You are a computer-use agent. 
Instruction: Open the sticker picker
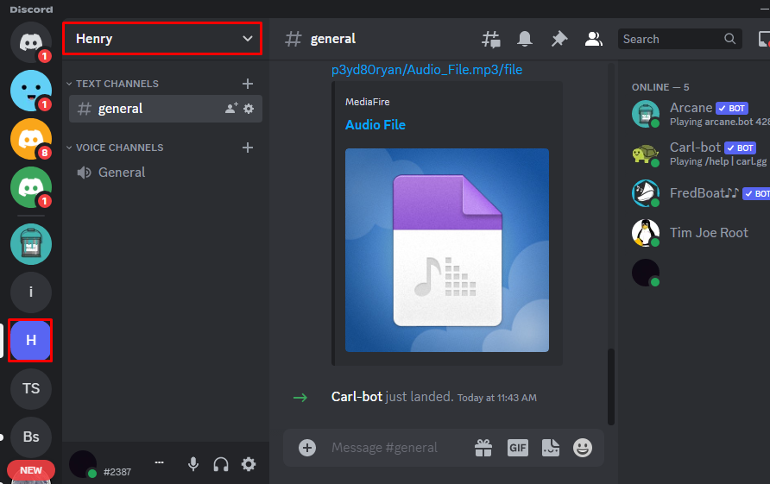coord(551,448)
